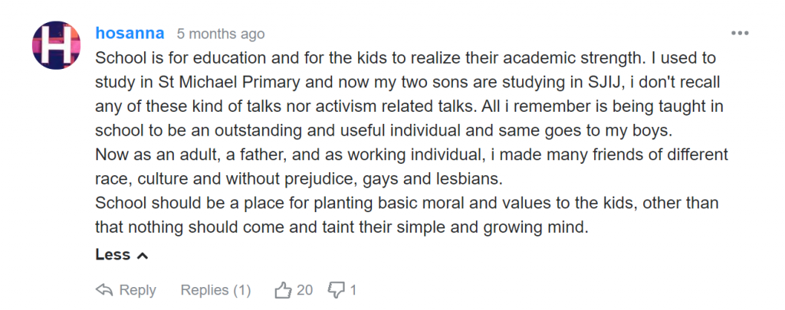The height and width of the screenshot is (310, 785).
Task: Click the up chevron beside Less
Action: point(142,256)
